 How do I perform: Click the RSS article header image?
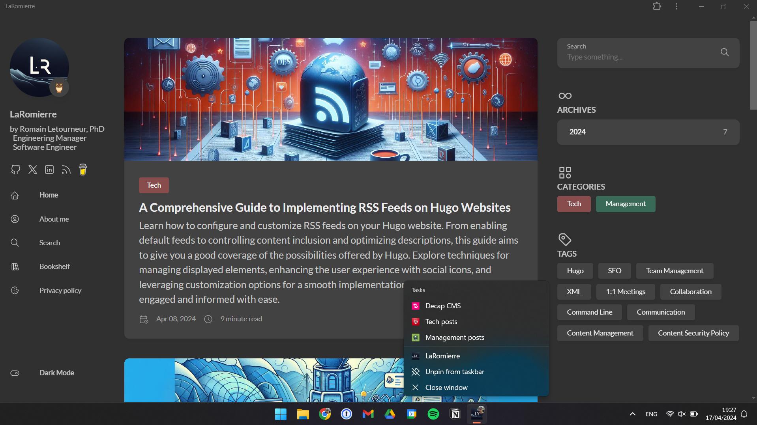(331, 99)
